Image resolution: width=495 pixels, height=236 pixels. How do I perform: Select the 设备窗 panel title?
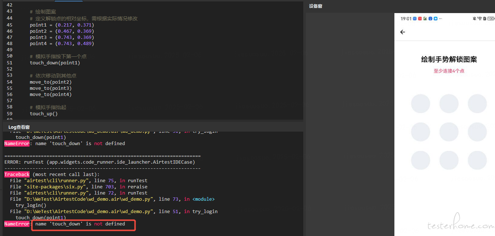[316, 6]
